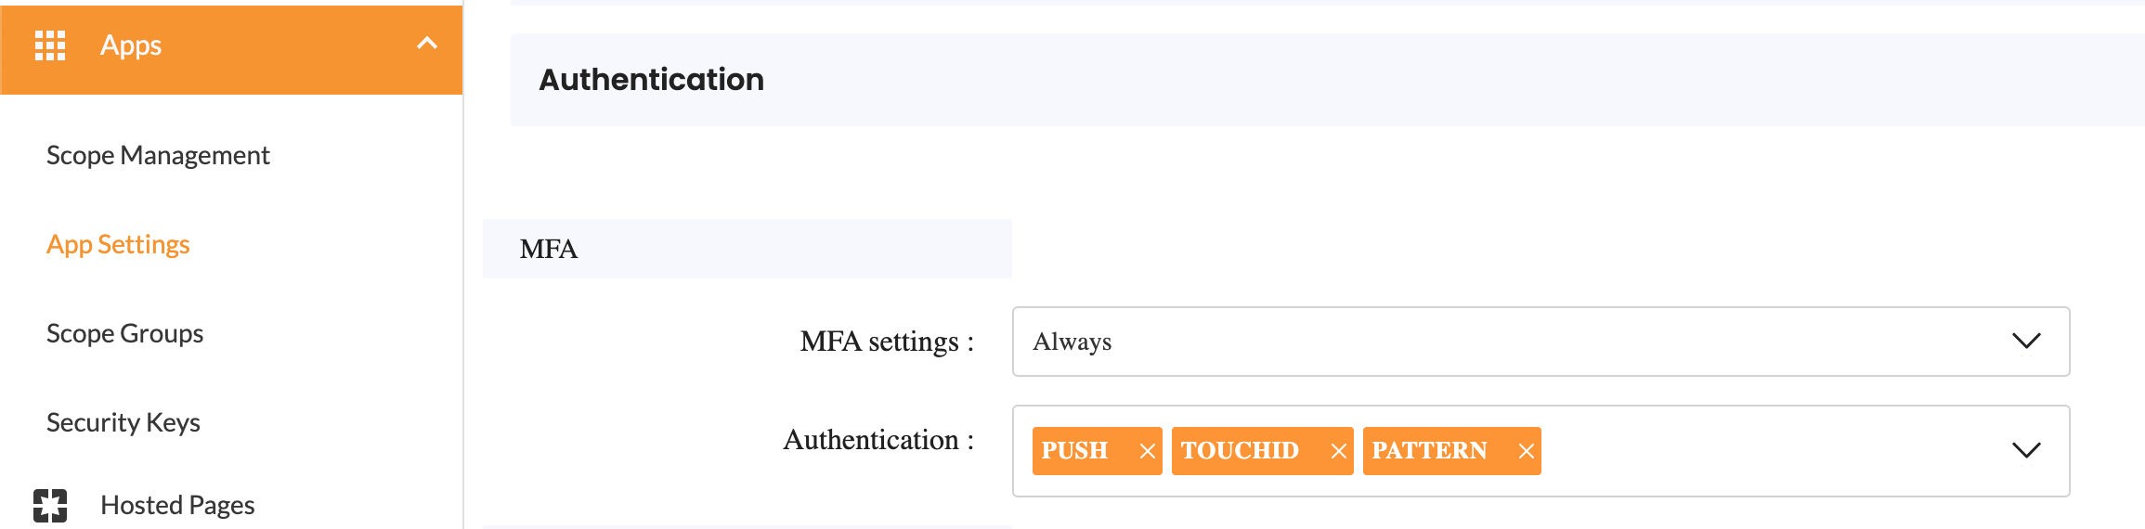The width and height of the screenshot is (2145, 529).
Task: Click the Apps menu header label
Action: click(x=131, y=45)
